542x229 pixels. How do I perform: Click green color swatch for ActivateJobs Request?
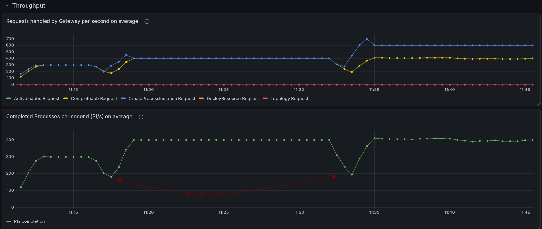click(x=9, y=99)
